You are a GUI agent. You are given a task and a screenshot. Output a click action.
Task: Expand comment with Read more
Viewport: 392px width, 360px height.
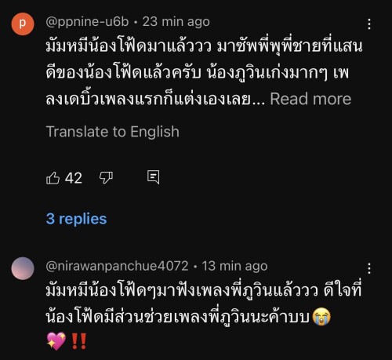point(310,99)
